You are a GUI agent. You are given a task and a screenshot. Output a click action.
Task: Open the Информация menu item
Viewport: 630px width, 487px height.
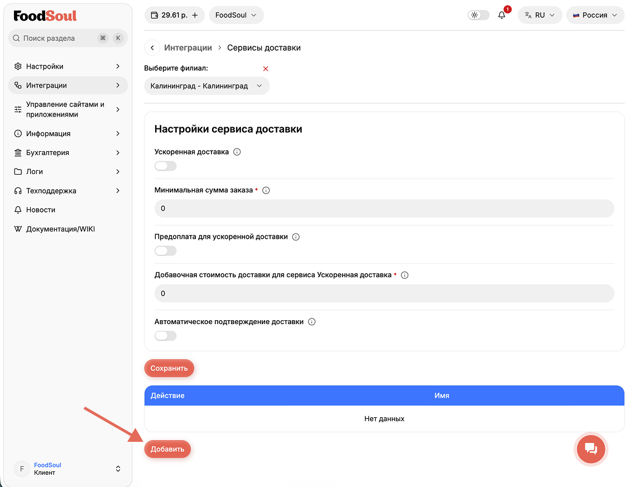[x=68, y=133]
